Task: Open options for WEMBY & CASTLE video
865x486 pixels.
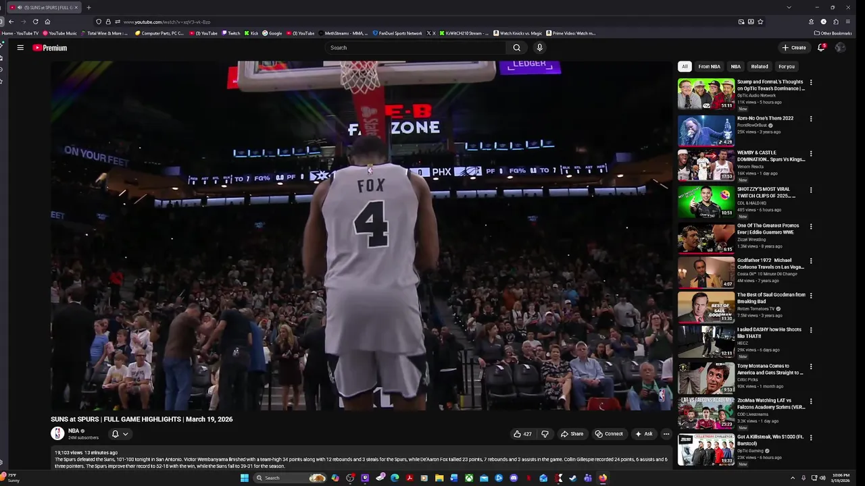Action: (811, 153)
